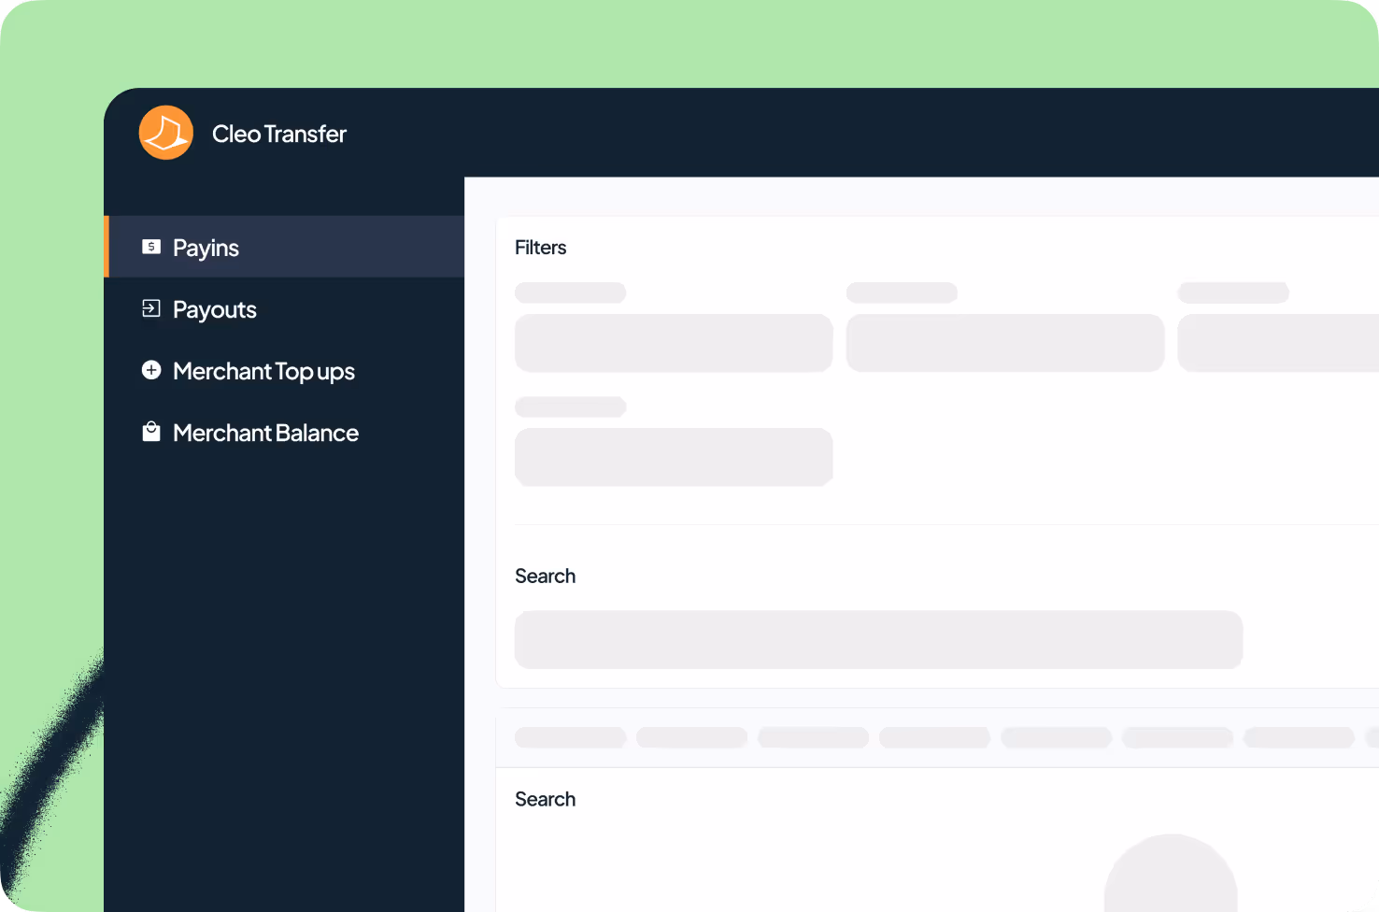This screenshot has width=1379, height=912.
Task: Click the Merchant Top ups plus icon
Action: pyautogui.click(x=151, y=370)
